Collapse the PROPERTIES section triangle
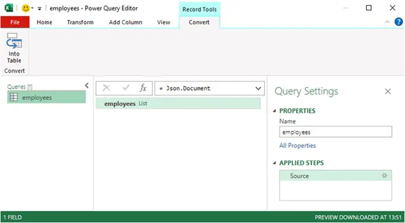Viewport: 405px width, 223px height. click(275, 111)
